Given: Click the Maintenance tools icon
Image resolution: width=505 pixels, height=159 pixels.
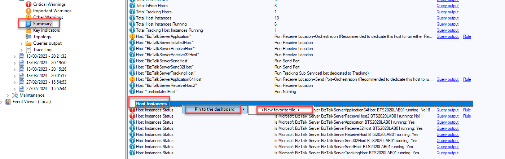Looking at the screenshot, I should (x=15, y=95).
